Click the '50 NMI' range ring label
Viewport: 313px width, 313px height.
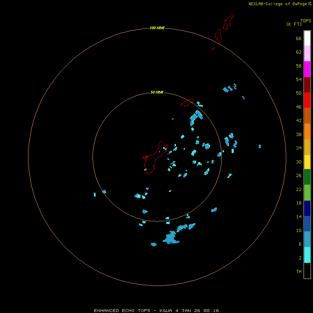click(157, 92)
